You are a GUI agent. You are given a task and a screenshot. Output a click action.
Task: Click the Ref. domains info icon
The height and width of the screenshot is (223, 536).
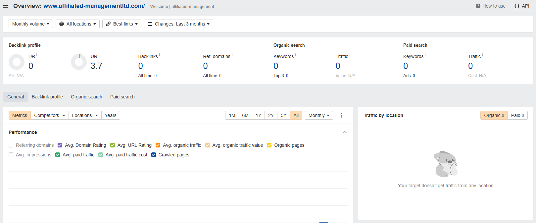pos(232,55)
